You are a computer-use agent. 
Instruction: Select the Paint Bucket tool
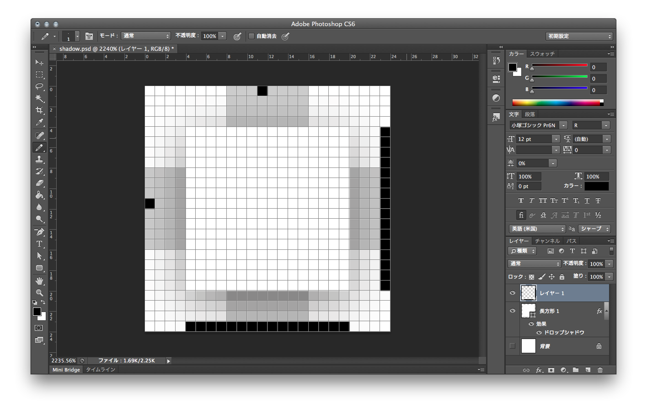(39, 195)
